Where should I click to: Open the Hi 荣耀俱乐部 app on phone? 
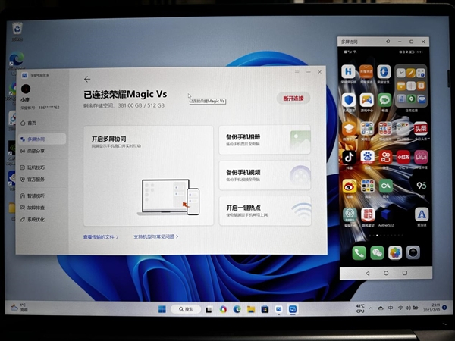(348, 74)
